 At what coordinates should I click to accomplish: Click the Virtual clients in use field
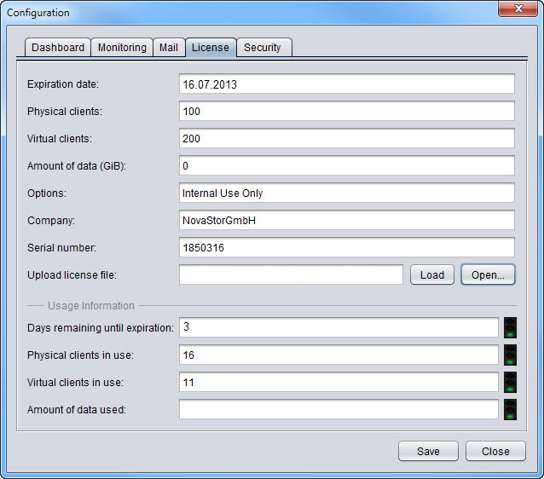pyautogui.click(x=339, y=382)
